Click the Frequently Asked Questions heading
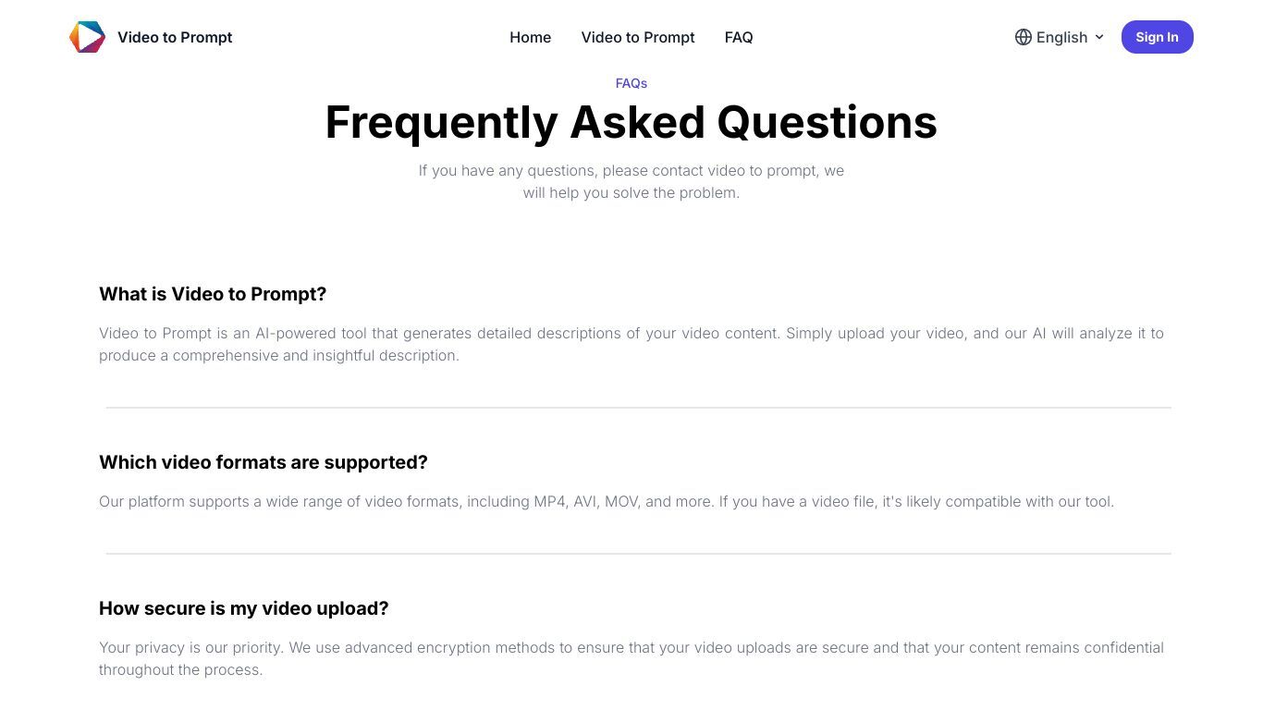 pos(631,122)
